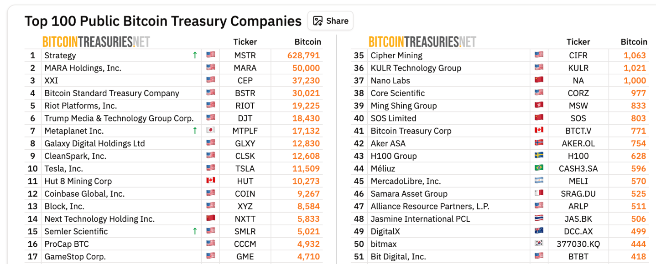The image size is (656, 264).
Task: Click the green arrow next to Semler Scientific
Action: pos(195,231)
